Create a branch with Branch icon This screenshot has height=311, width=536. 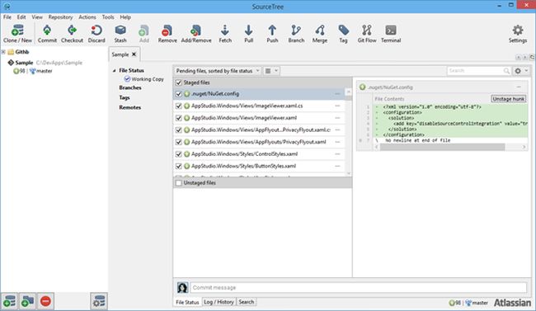click(x=296, y=34)
